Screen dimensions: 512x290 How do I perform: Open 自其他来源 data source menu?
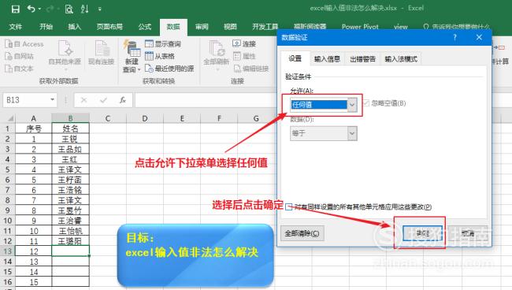point(65,55)
